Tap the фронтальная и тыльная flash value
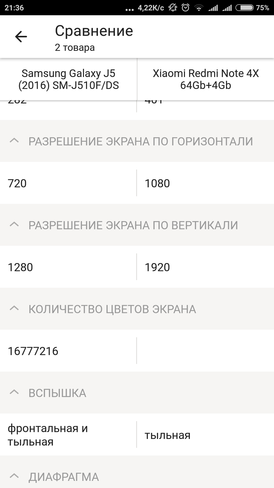Viewport: 274px width, 488px height. 48,435
